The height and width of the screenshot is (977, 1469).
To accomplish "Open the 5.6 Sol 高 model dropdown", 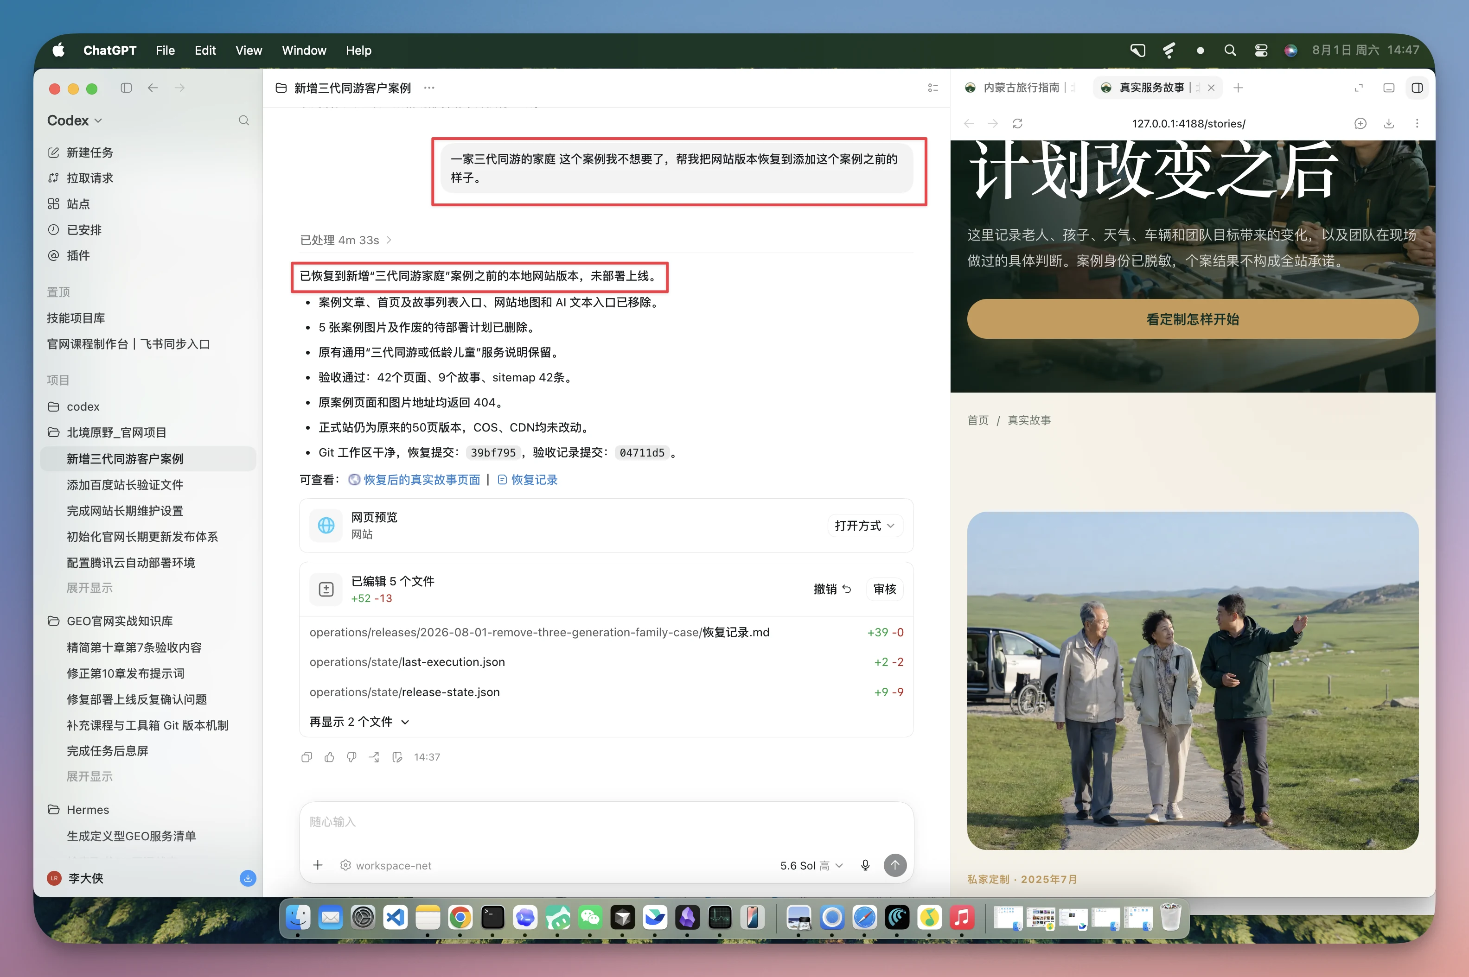I will pos(811,865).
